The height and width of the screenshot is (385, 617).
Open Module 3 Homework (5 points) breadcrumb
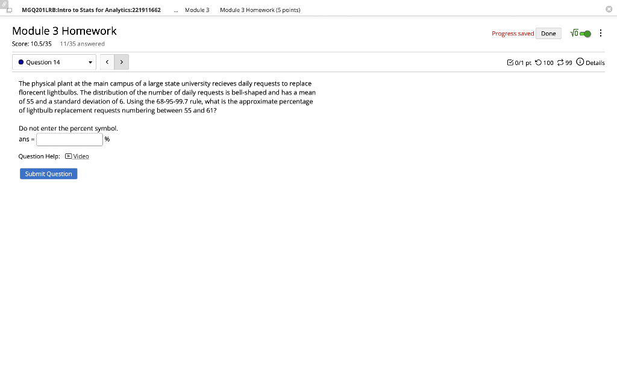coord(260,10)
